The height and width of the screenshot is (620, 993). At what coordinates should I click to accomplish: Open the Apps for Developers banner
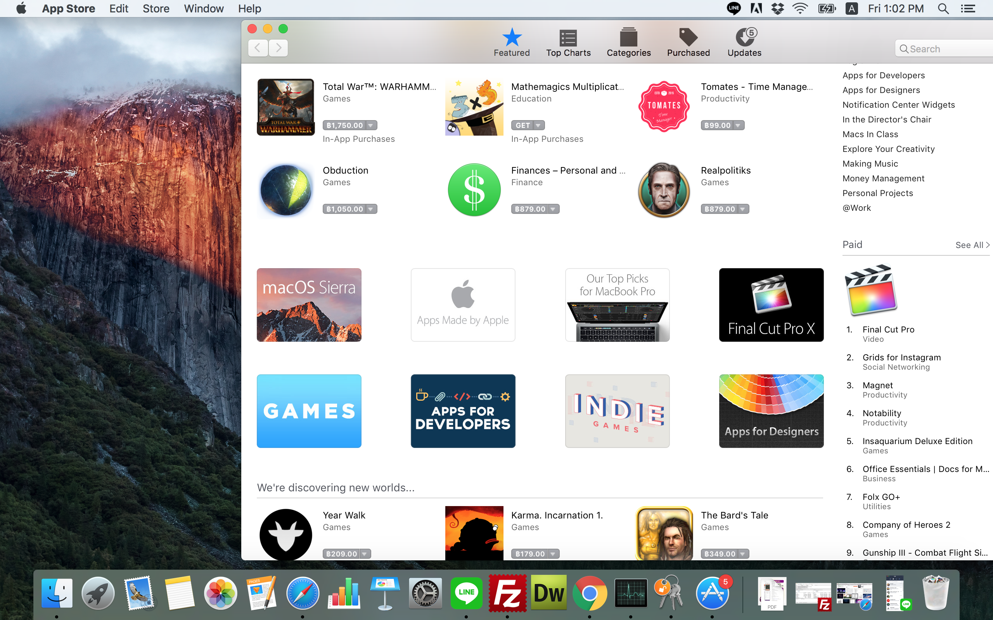pos(463,411)
